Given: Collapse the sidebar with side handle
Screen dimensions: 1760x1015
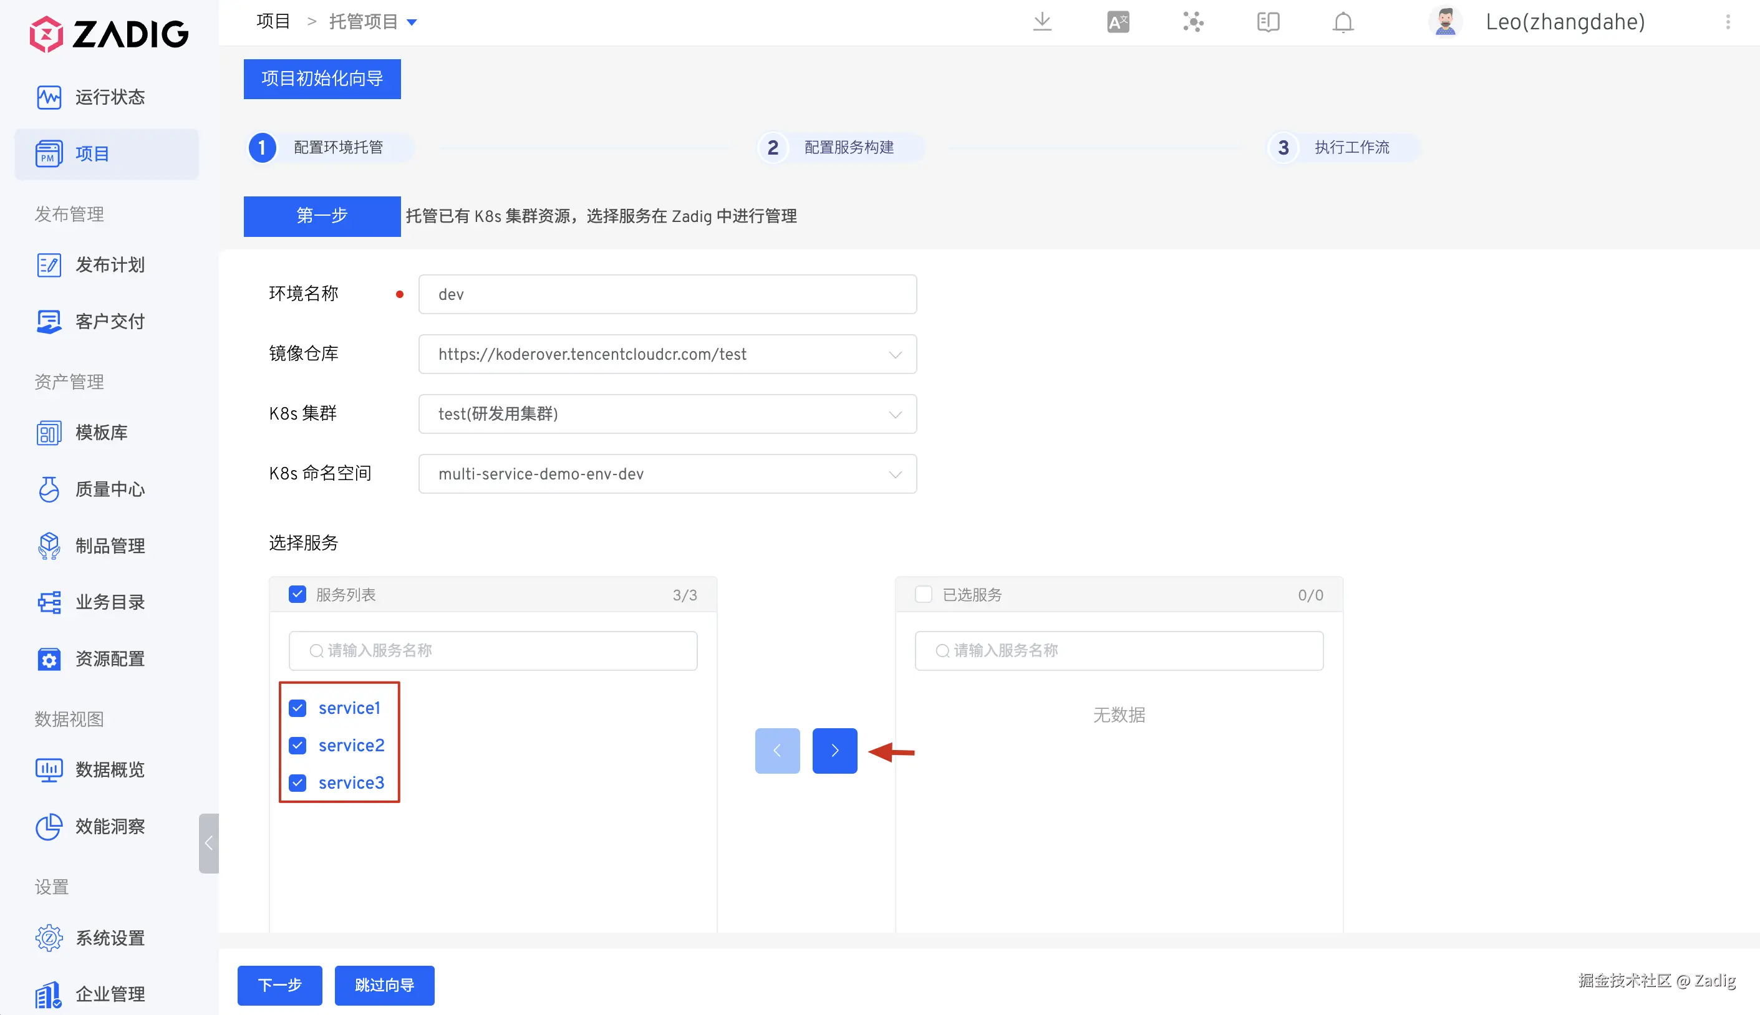Looking at the screenshot, I should (208, 843).
